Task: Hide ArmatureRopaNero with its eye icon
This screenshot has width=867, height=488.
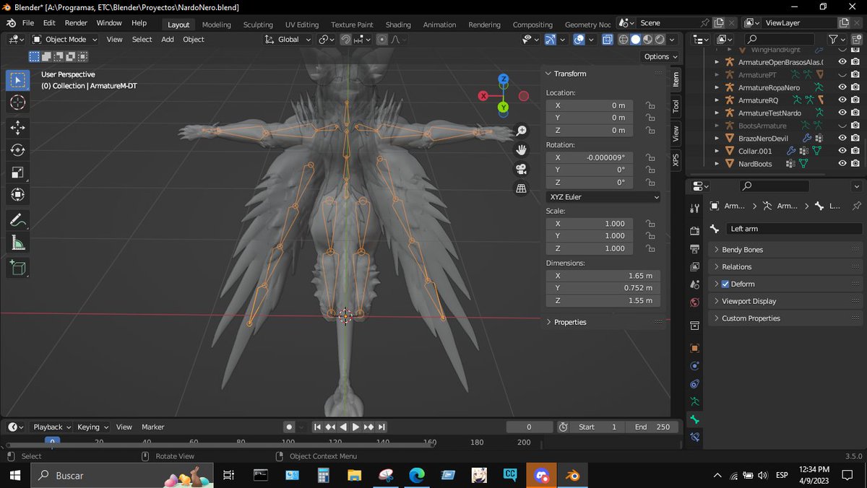Action: 842,87
